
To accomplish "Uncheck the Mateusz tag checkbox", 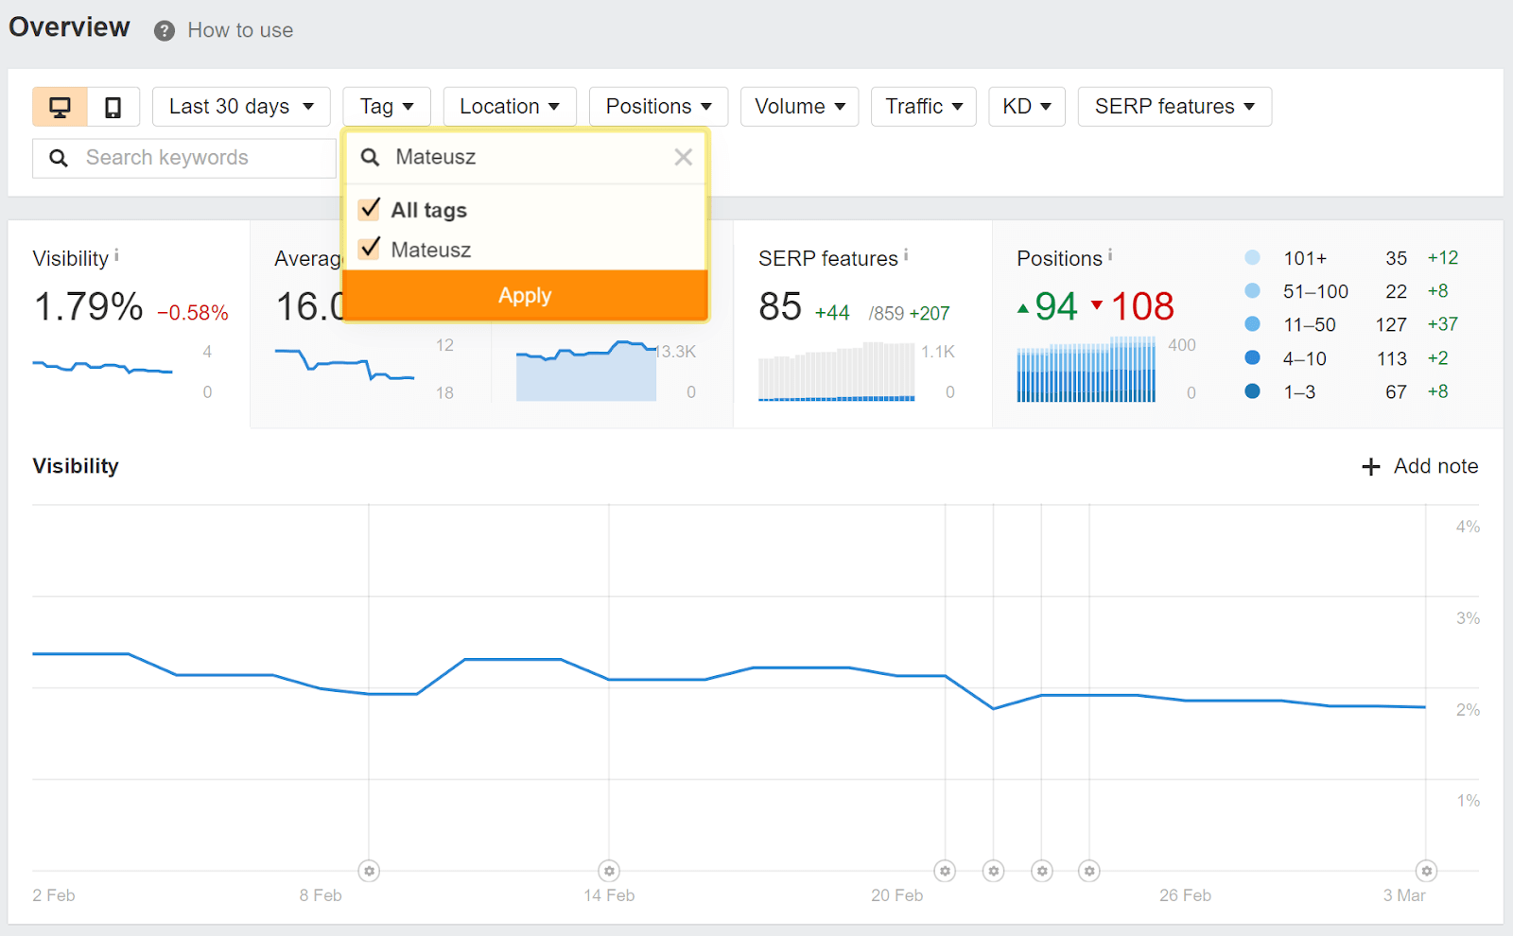I will point(369,249).
